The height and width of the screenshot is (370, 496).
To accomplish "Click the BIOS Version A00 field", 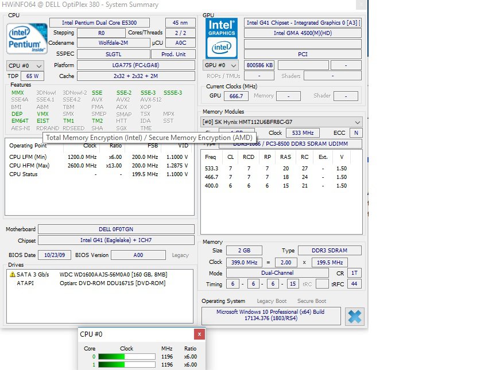I will point(138,255).
